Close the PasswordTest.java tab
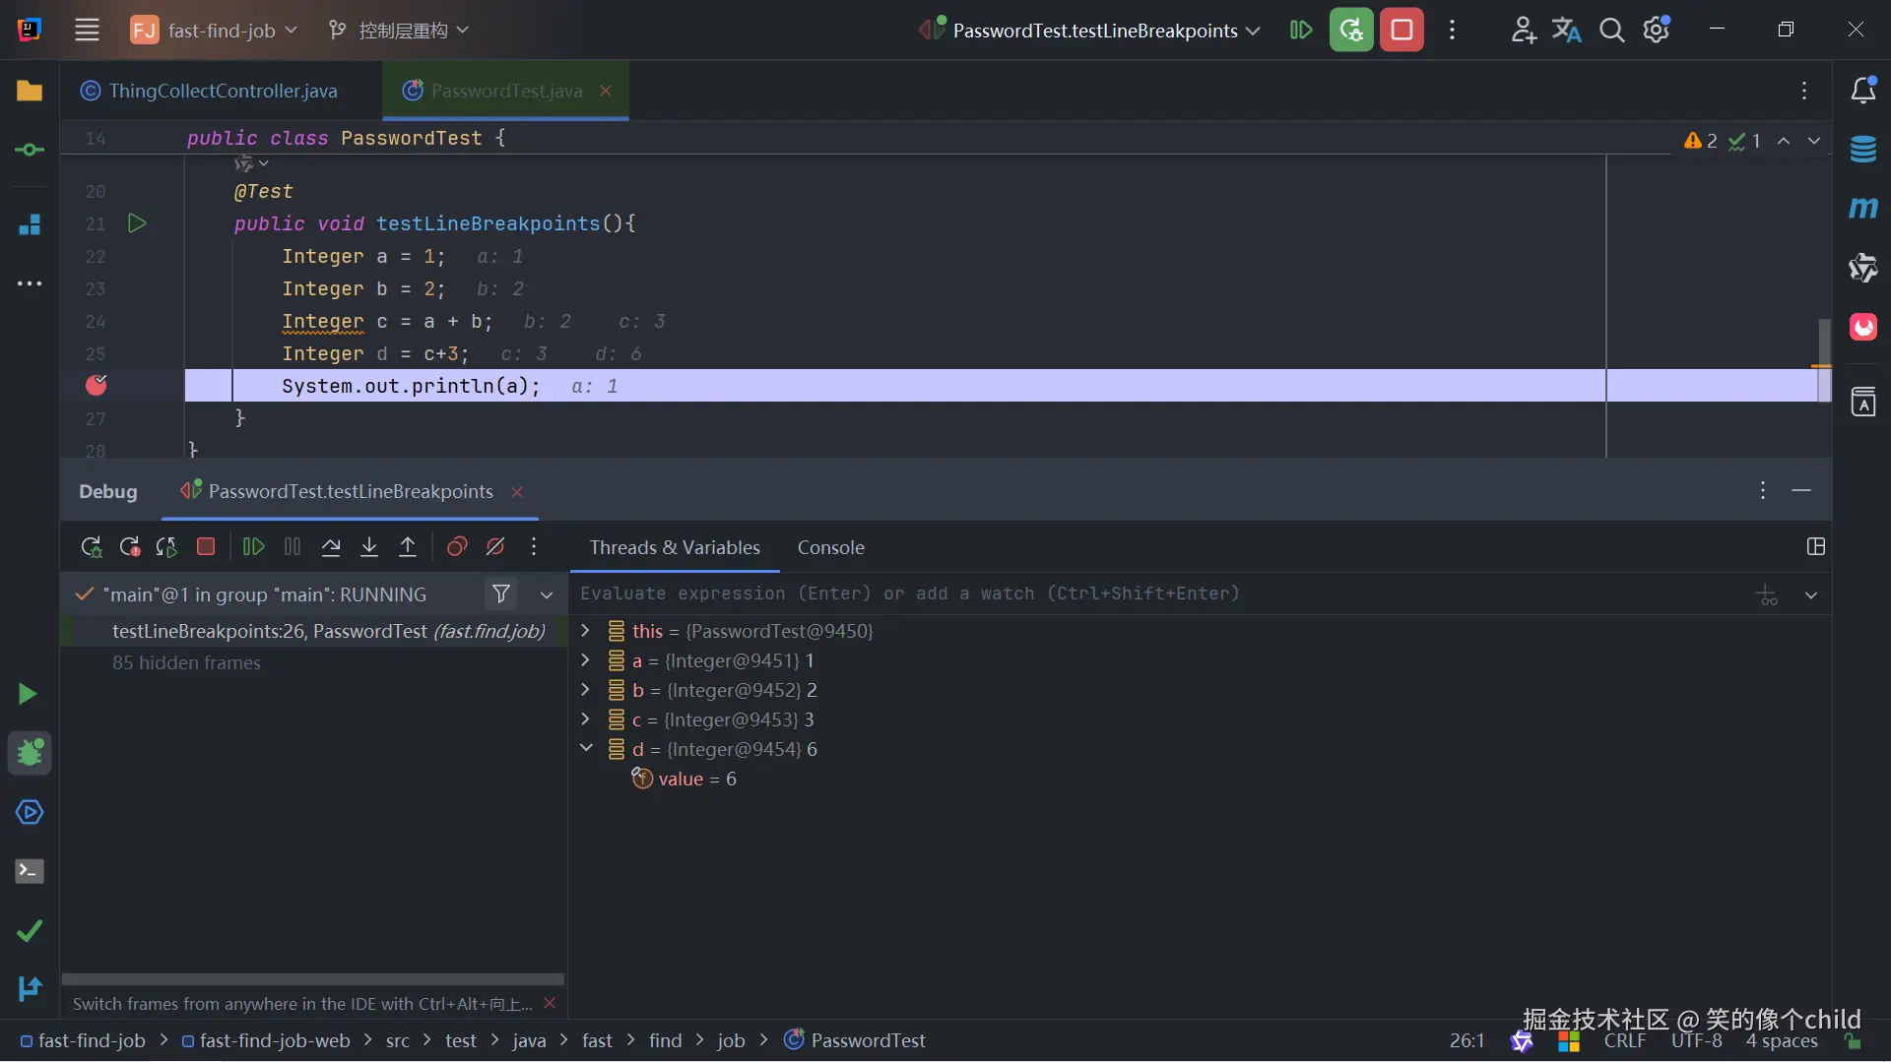This screenshot has height=1062, width=1891. coord(606,91)
